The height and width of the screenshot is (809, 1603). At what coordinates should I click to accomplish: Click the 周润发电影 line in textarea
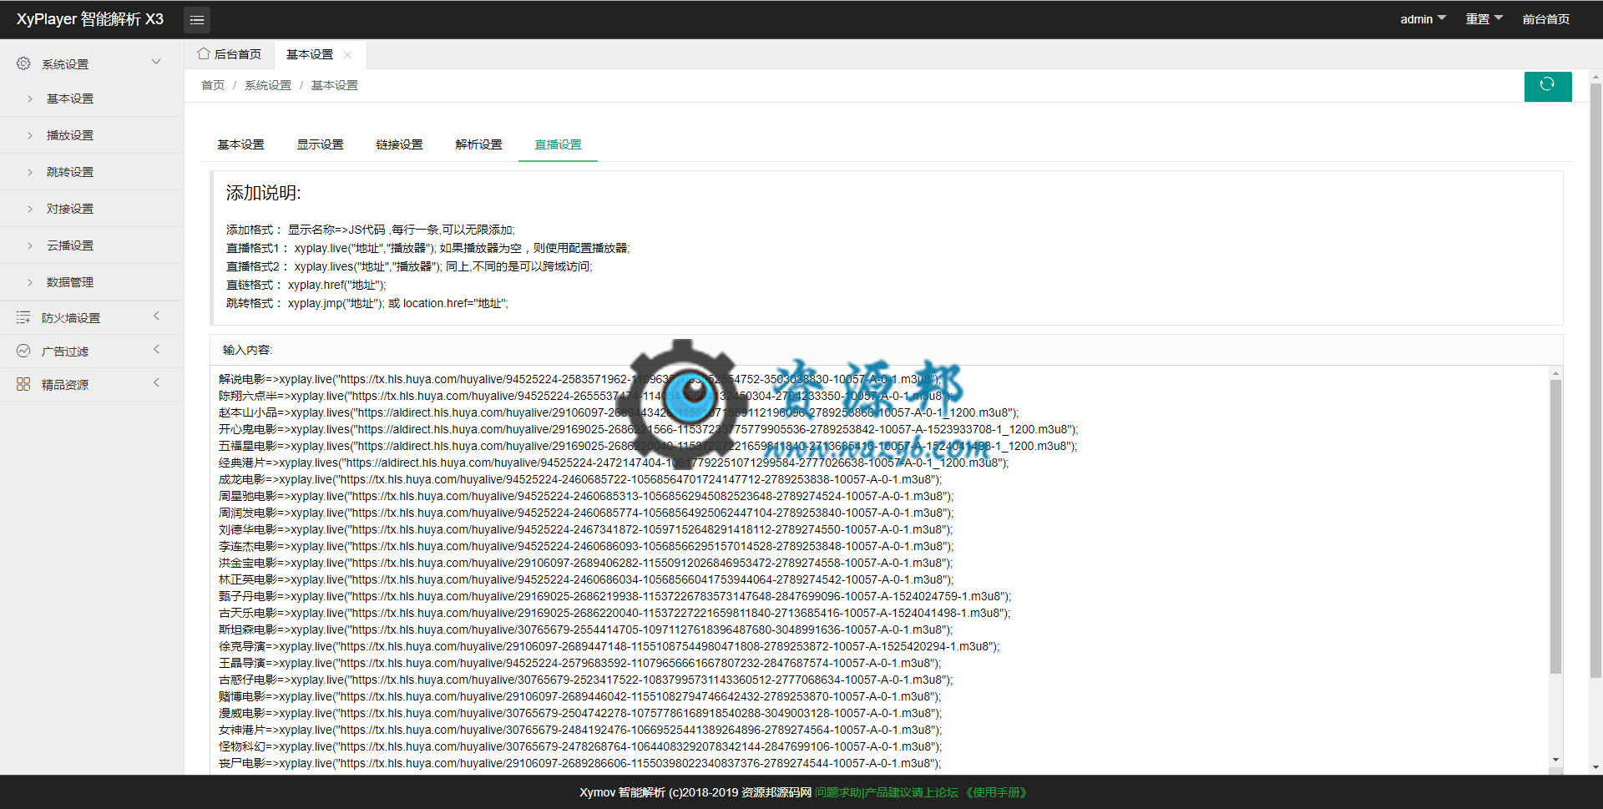pos(585,513)
